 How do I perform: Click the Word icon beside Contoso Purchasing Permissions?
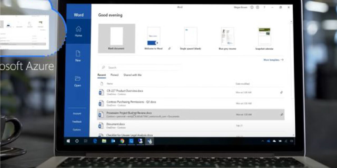click(101, 104)
